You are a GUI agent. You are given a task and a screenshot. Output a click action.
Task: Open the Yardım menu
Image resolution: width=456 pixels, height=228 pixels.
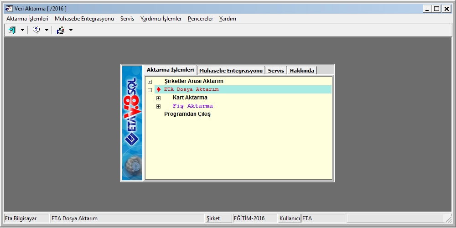click(x=228, y=19)
